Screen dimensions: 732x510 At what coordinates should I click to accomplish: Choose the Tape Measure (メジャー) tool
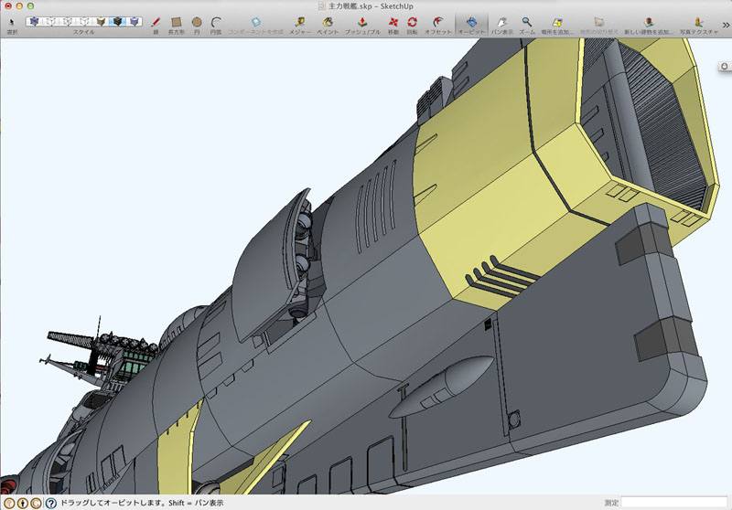[x=298, y=22]
